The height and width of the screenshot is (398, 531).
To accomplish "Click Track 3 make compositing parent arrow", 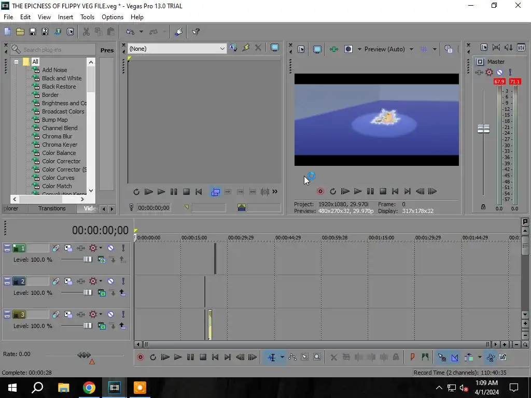I will [x=122, y=326].
